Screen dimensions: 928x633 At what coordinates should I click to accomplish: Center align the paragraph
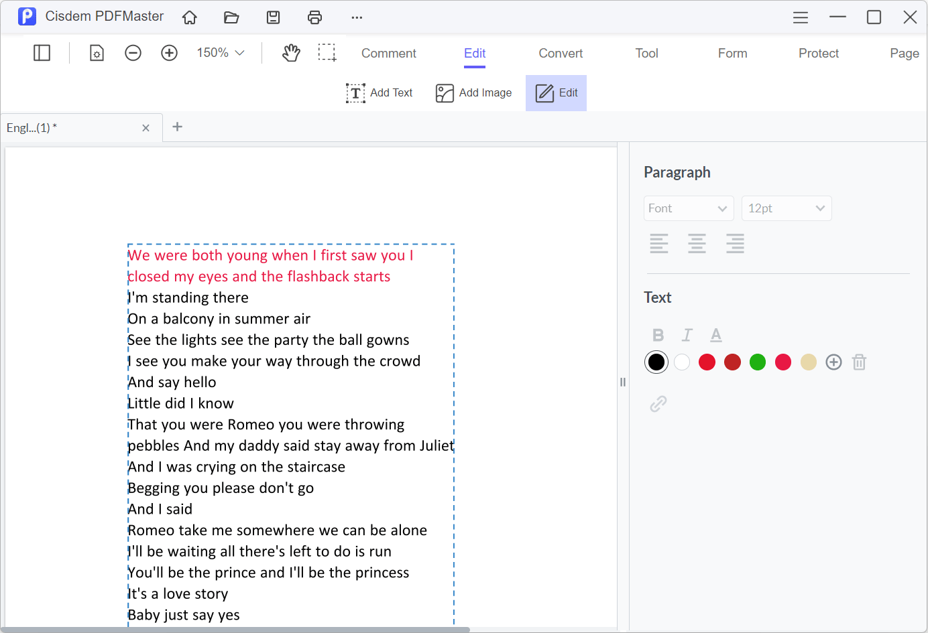pyautogui.click(x=697, y=243)
